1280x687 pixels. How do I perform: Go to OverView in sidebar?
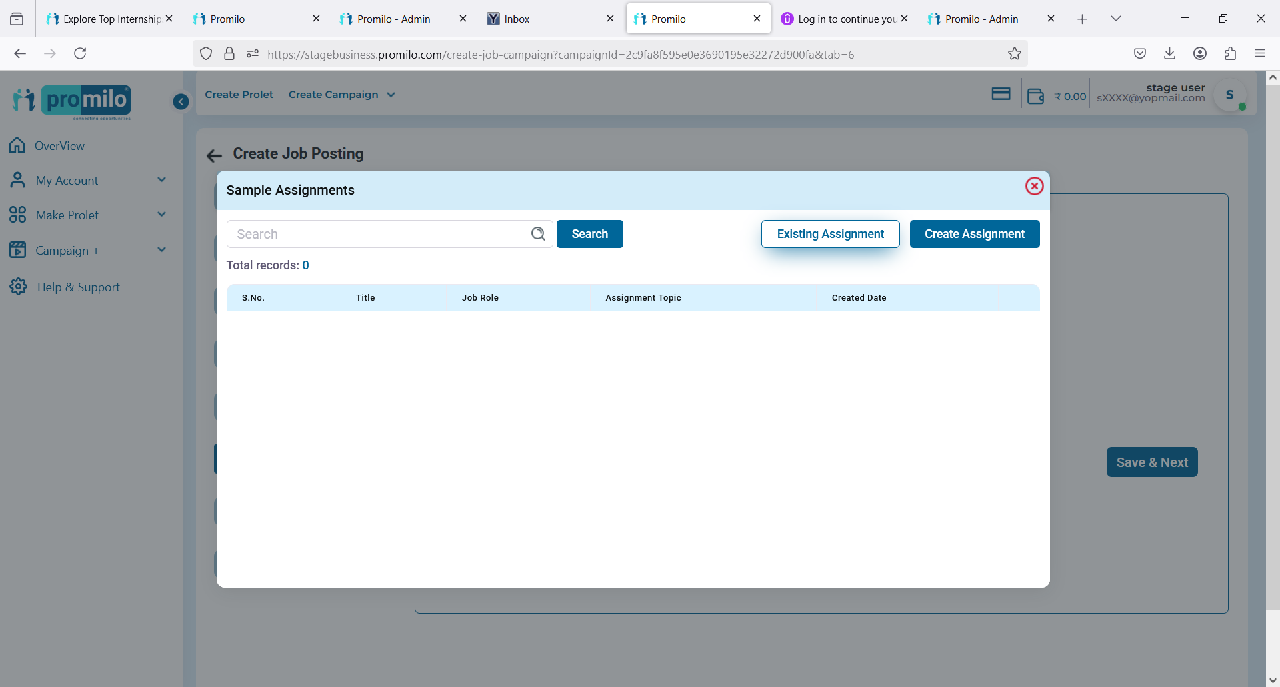(59, 145)
